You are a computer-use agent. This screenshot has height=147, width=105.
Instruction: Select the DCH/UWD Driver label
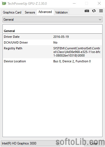coord(16,42)
